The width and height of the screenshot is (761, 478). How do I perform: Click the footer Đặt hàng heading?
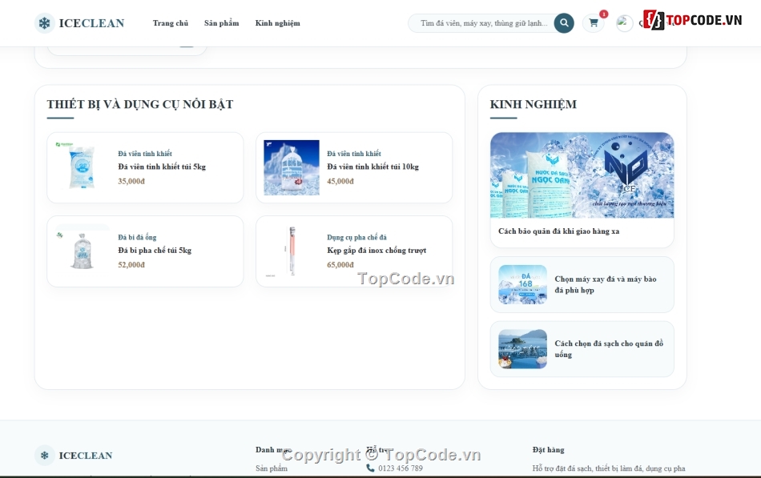coord(549,450)
